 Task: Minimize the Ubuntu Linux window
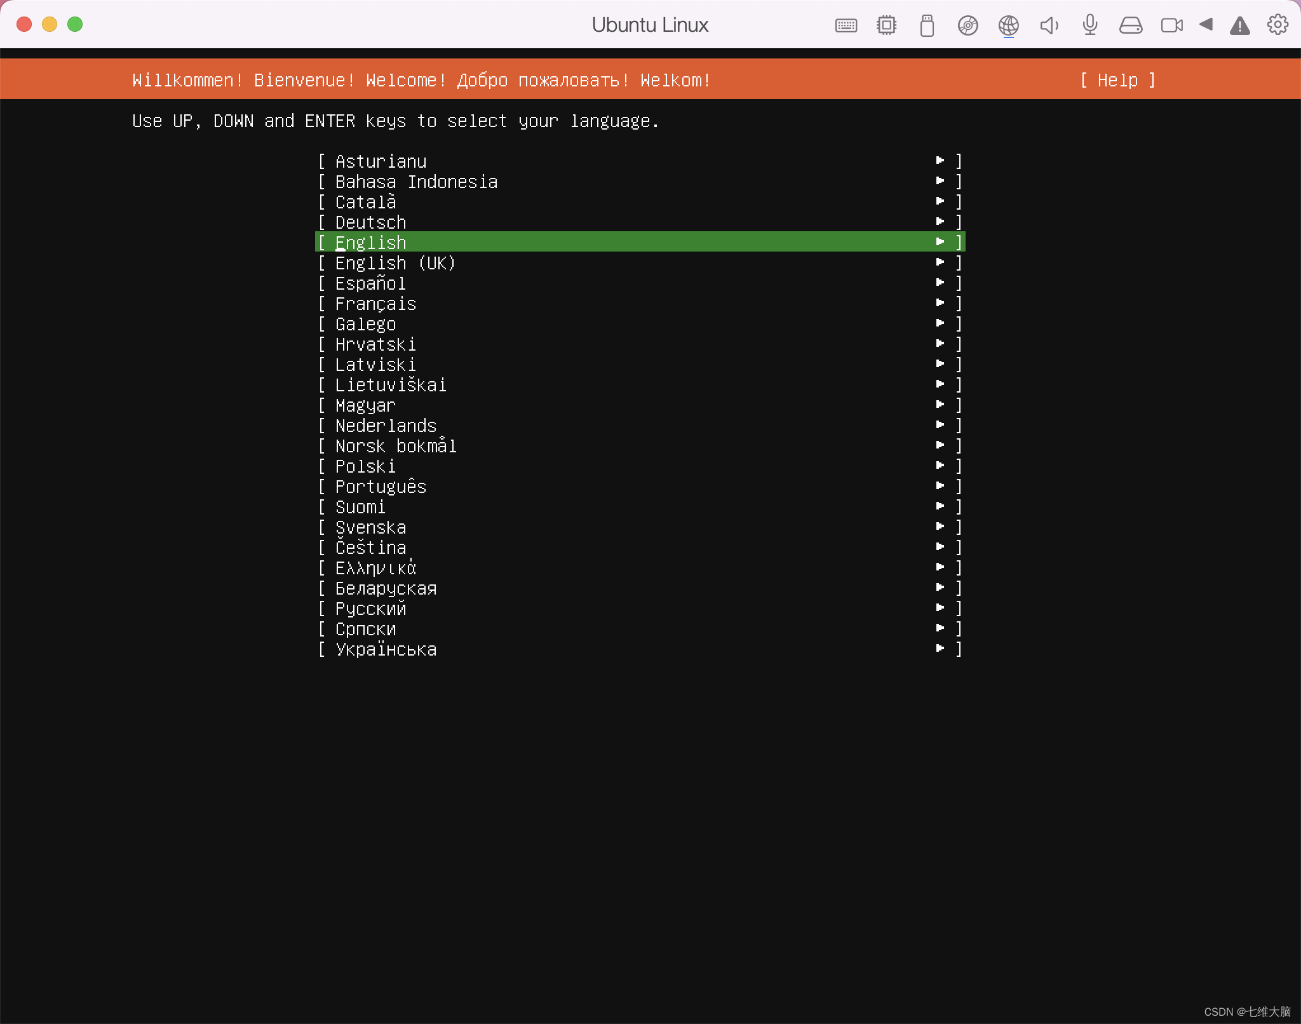[50, 24]
